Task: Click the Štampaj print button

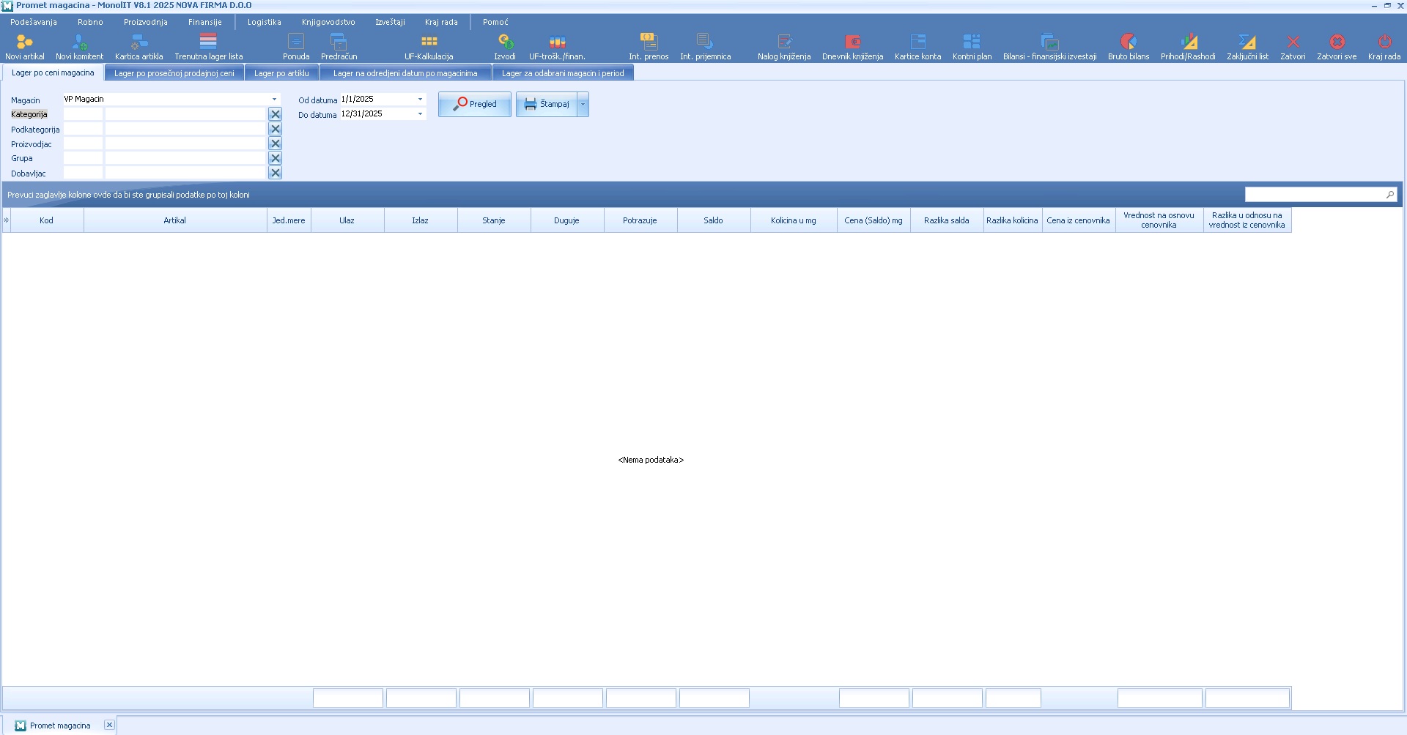Action: 547,104
